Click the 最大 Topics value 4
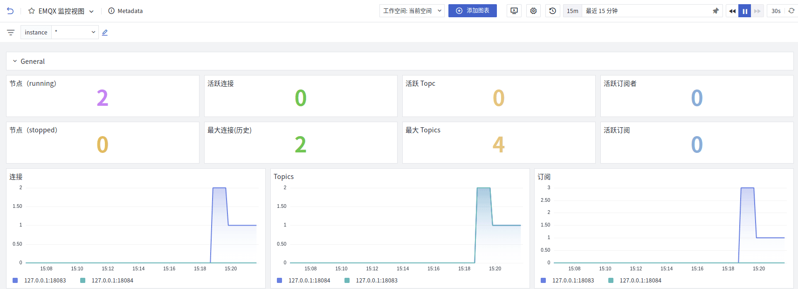Viewport: 798px width, 289px height. [499, 144]
